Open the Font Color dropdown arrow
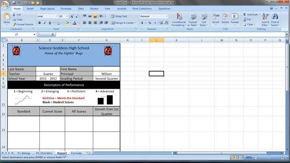Viewport: 290px width, 163px height. 78,23
